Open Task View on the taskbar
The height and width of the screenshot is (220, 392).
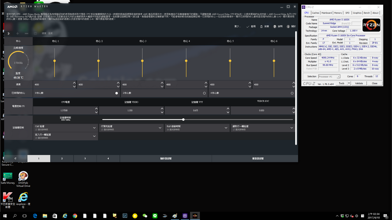coord(24,216)
